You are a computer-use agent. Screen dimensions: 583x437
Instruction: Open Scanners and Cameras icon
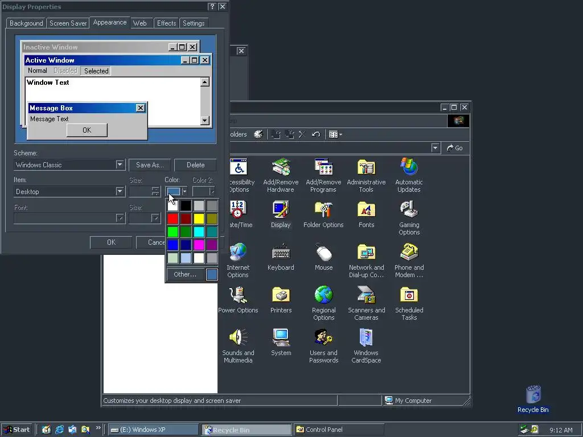click(x=366, y=303)
